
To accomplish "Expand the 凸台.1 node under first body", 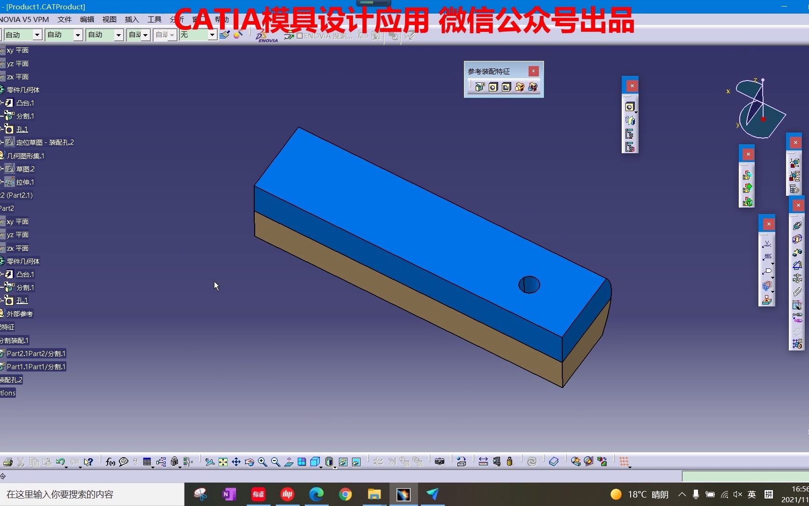I will 2,103.
